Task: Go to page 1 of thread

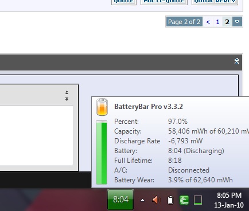Action: click(217, 22)
